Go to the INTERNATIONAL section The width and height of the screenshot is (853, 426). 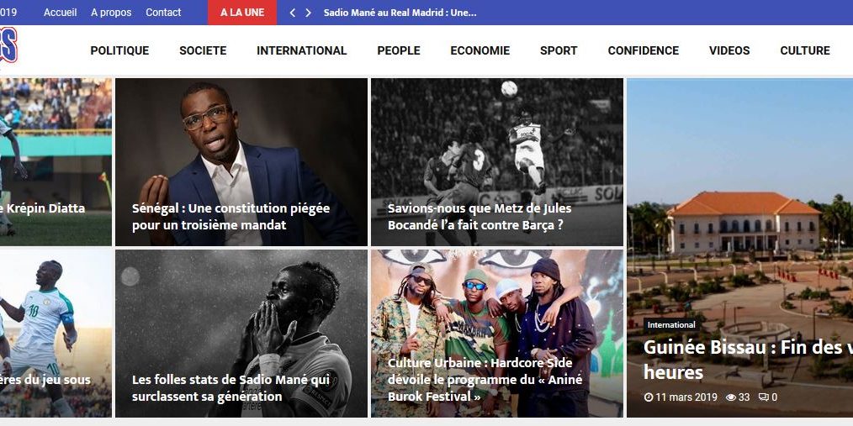coord(301,50)
